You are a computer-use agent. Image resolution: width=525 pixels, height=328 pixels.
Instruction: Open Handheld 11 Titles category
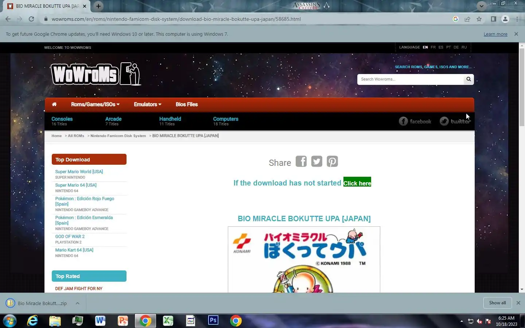170,121
